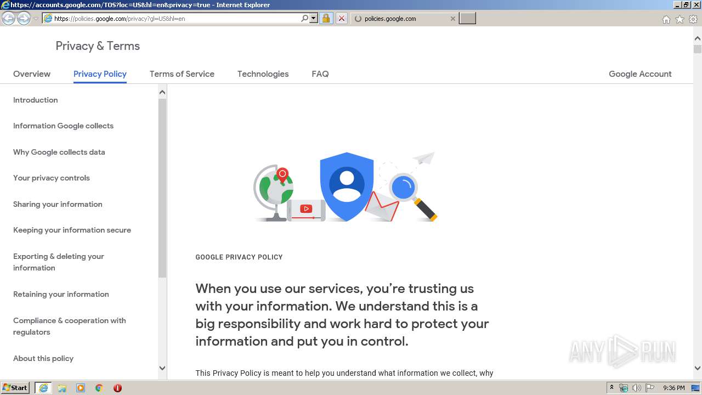Click the security lock icon

click(326, 18)
